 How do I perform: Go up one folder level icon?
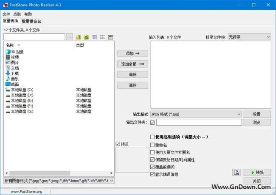[79, 37]
